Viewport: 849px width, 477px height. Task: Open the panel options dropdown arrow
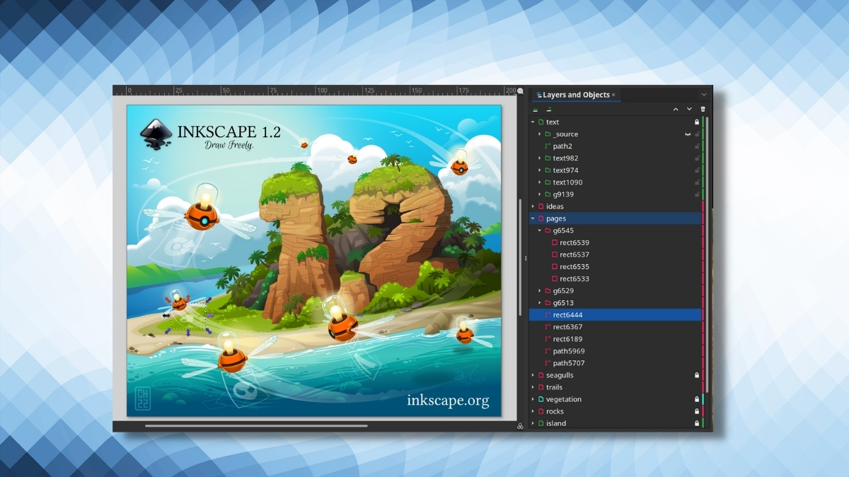pos(703,95)
